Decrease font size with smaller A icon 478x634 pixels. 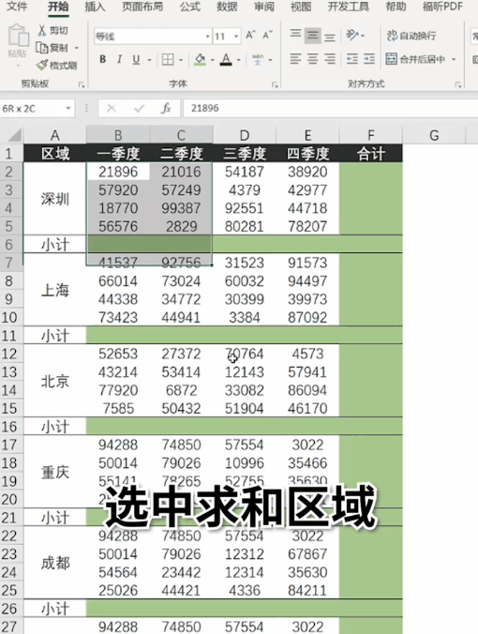tap(267, 36)
